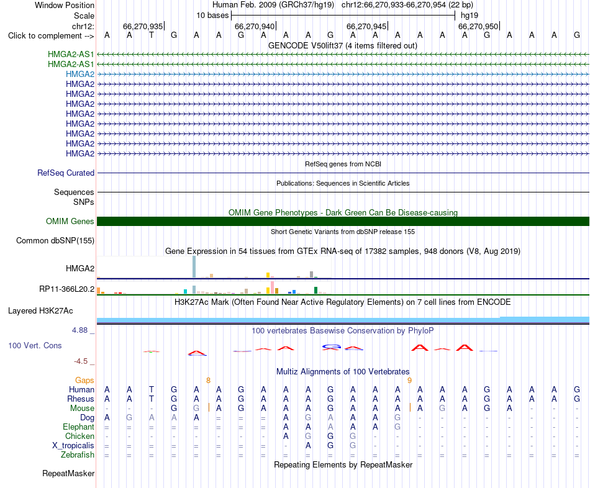
Task: Click the OMIM Genes label
Action: coord(70,221)
